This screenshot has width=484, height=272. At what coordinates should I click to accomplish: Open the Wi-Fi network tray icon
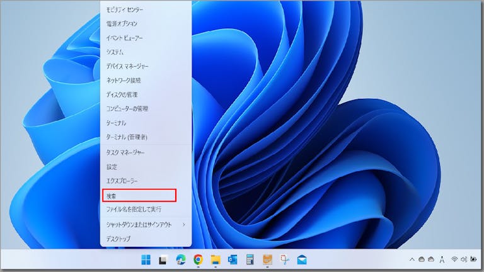point(454,259)
